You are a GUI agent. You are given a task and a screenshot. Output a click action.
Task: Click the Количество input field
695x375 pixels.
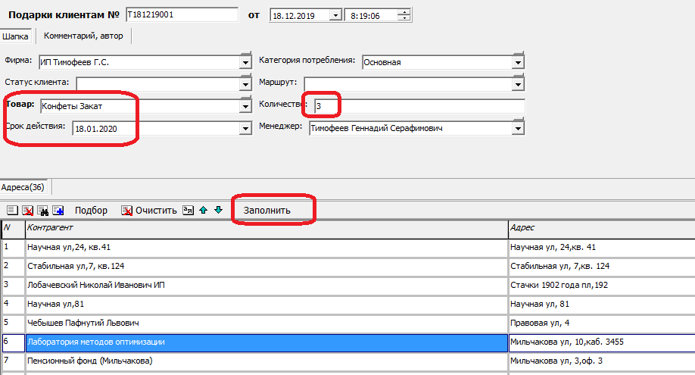(x=420, y=106)
